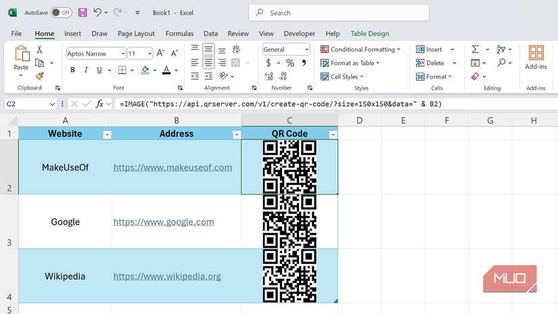
Task: Click the Clear eraser icon
Action: tap(475, 76)
